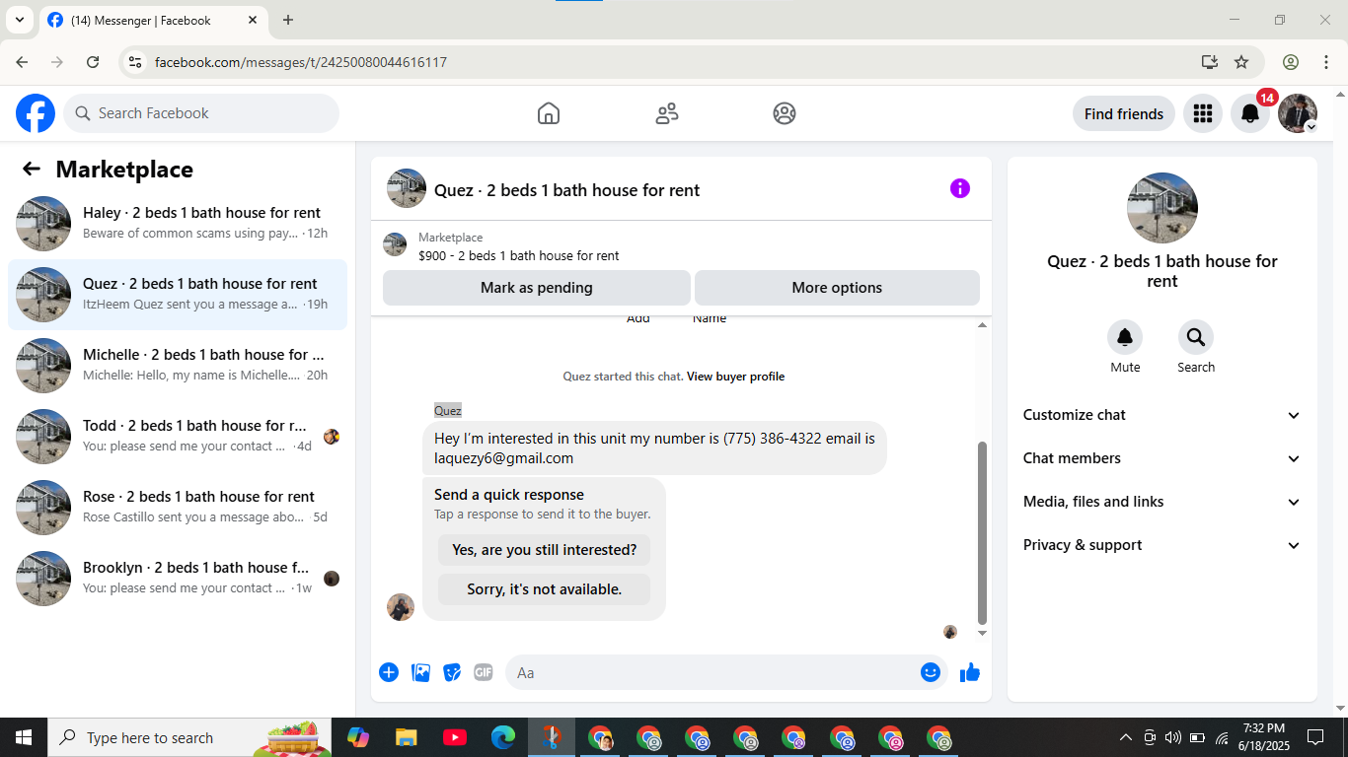1348x757 pixels.
Task: Reload the page in browser
Action: tap(93, 62)
